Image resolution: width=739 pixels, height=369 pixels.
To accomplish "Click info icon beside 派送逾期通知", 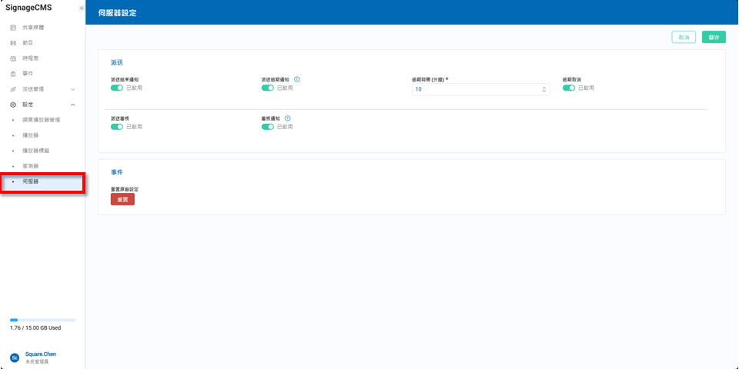I will coord(297,79).
